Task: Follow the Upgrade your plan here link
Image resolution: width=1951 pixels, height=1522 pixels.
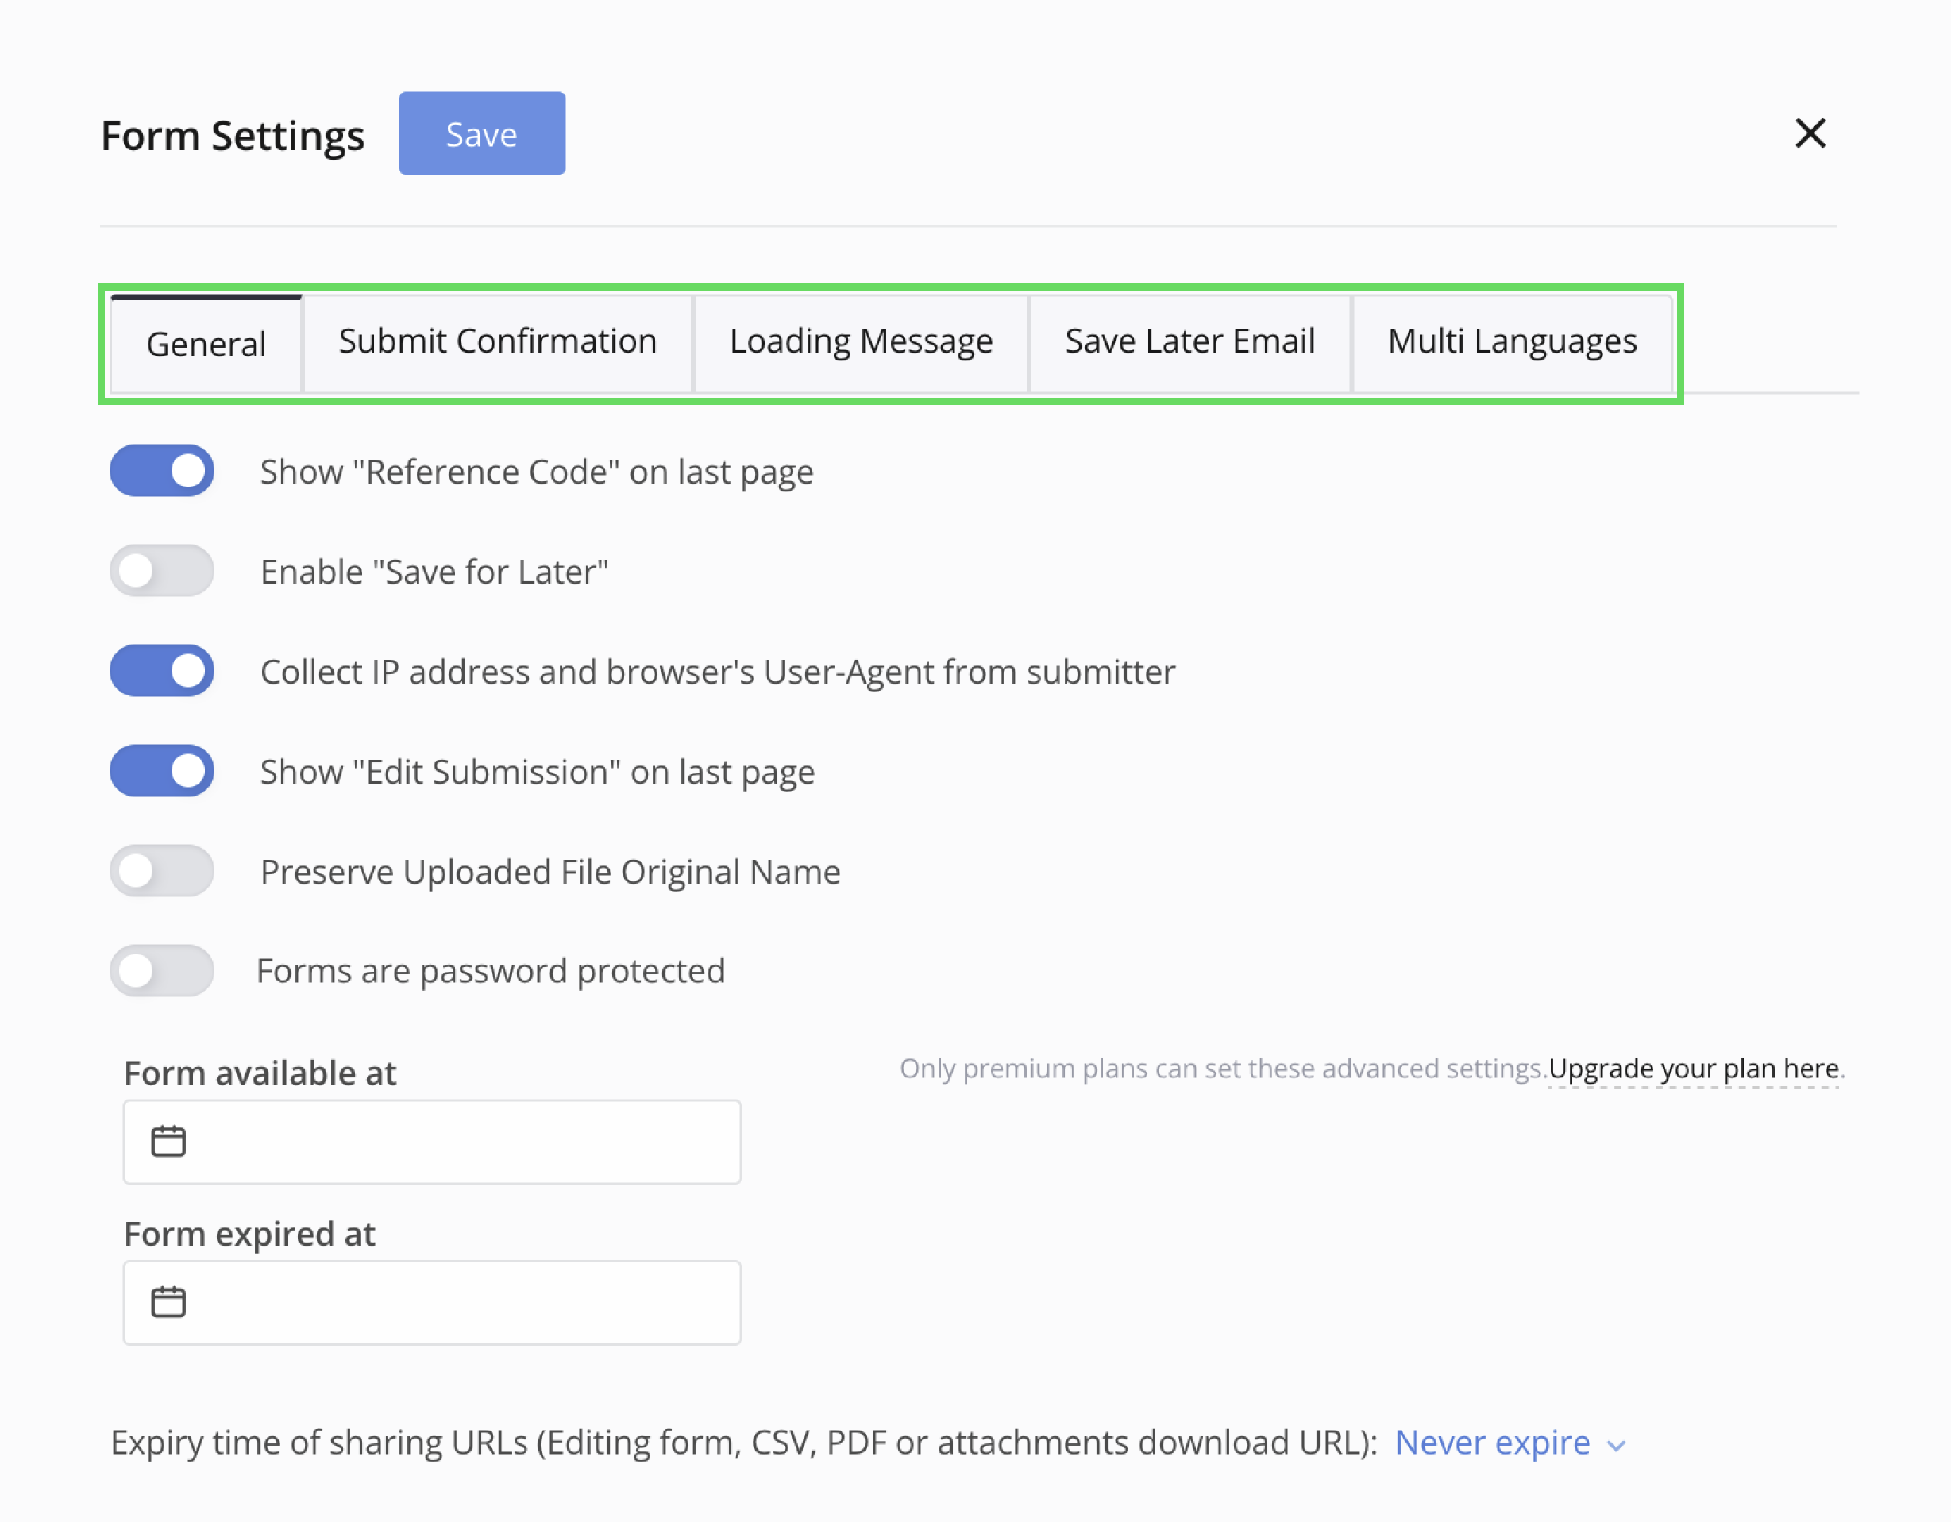Action: click(1694, 1069)
